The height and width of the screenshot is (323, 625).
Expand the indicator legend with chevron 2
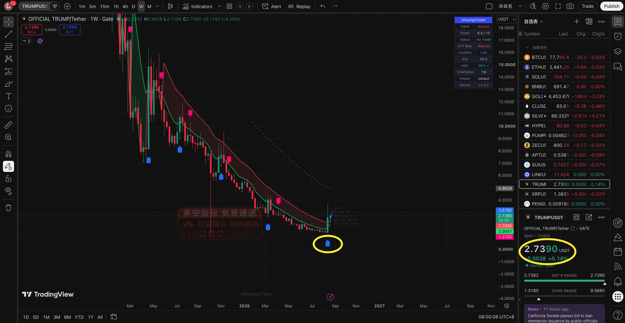[27, 41]
